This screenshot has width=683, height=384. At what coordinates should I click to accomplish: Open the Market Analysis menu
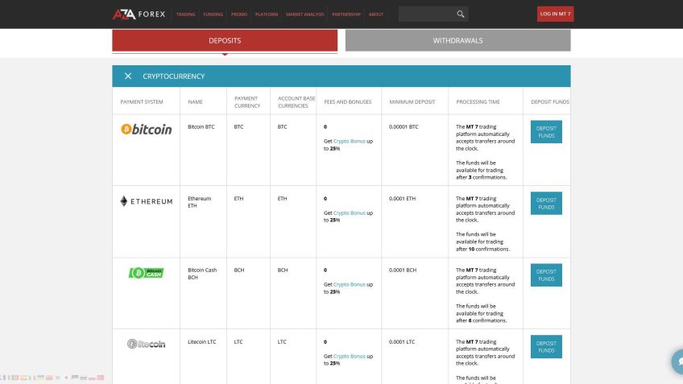click(x=304, y=14)
